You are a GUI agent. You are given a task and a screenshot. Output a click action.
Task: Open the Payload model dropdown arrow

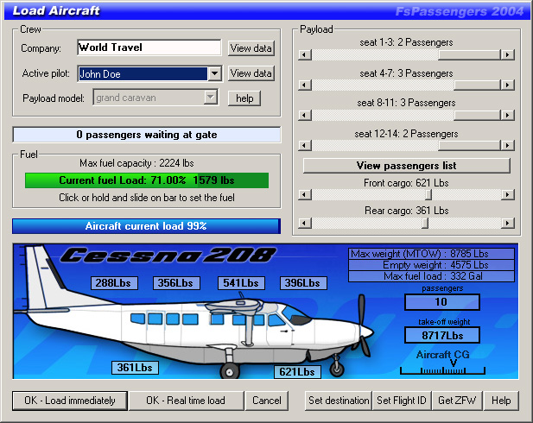click(211, 98)
